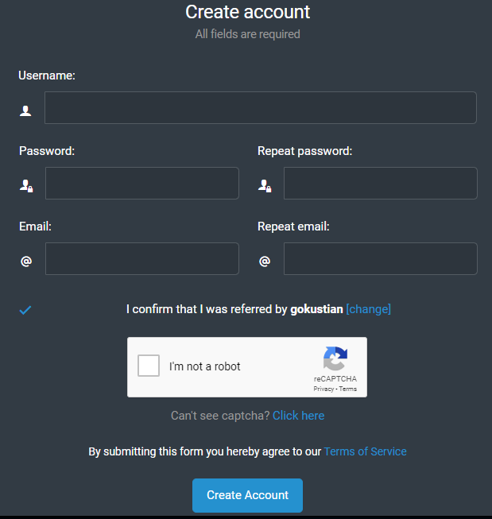Click the user-lock icon beside Password
Image resolution: width=492 pixels, height=519 pixels.
(x=26, y=186)
